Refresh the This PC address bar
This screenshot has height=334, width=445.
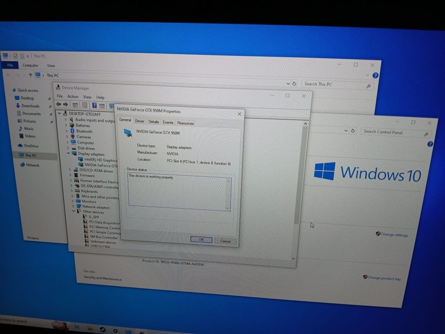coord(294,84)
